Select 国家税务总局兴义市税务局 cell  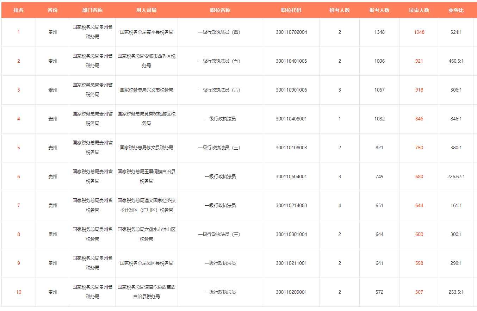click(x=147, y=90)
